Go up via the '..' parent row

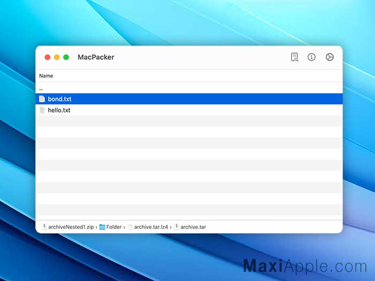pos(189,88)
